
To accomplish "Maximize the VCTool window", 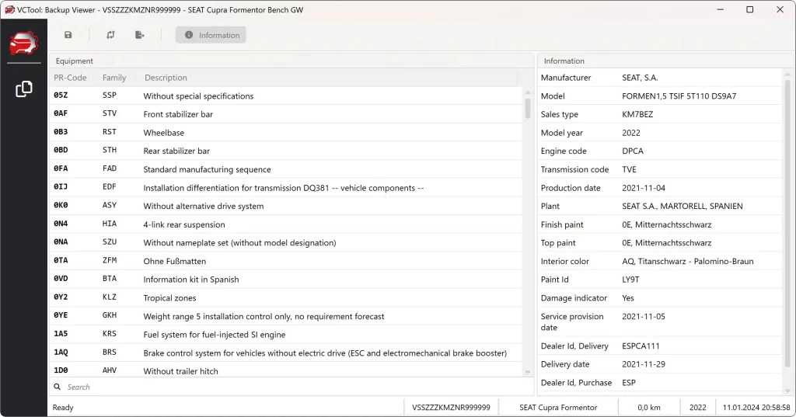I will click(x=750, y=9).
